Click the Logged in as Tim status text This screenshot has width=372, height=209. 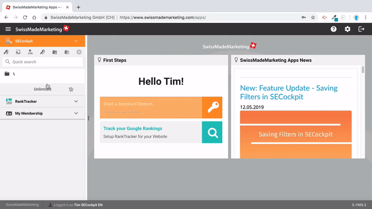(x=78, y=205)
